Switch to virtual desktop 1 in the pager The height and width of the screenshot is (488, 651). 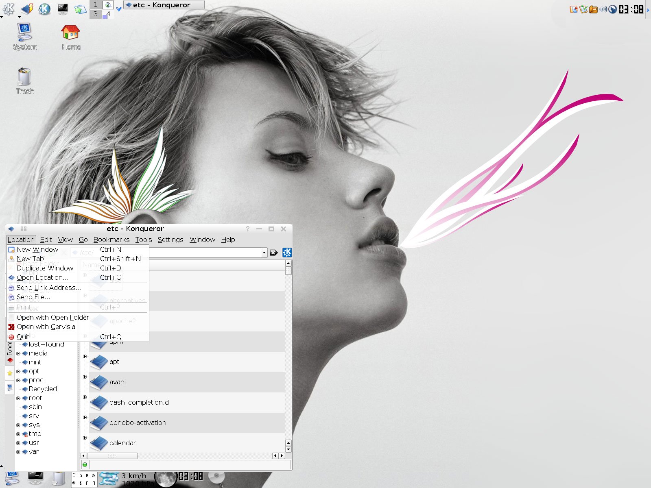(96, 5)
